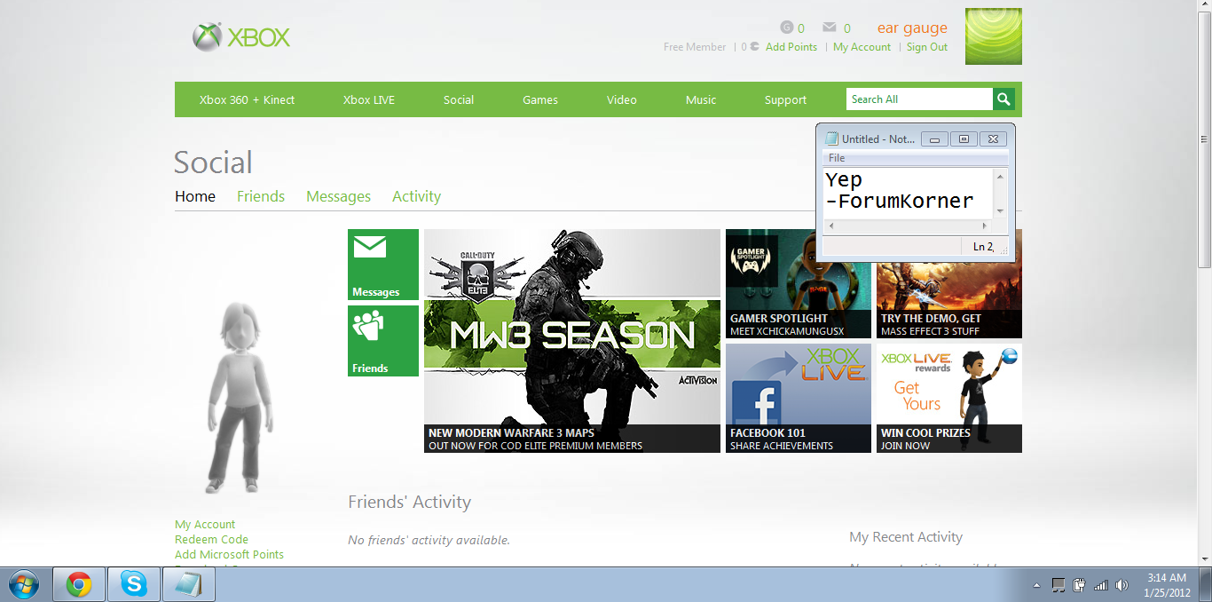Screen dimensions: 1212x602
Task: Click the Show desktop button
Action: pos(1206,584)
